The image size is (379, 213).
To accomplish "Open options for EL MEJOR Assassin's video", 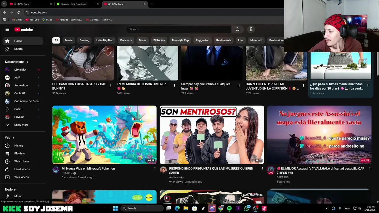I will click(x=370, y=169).
